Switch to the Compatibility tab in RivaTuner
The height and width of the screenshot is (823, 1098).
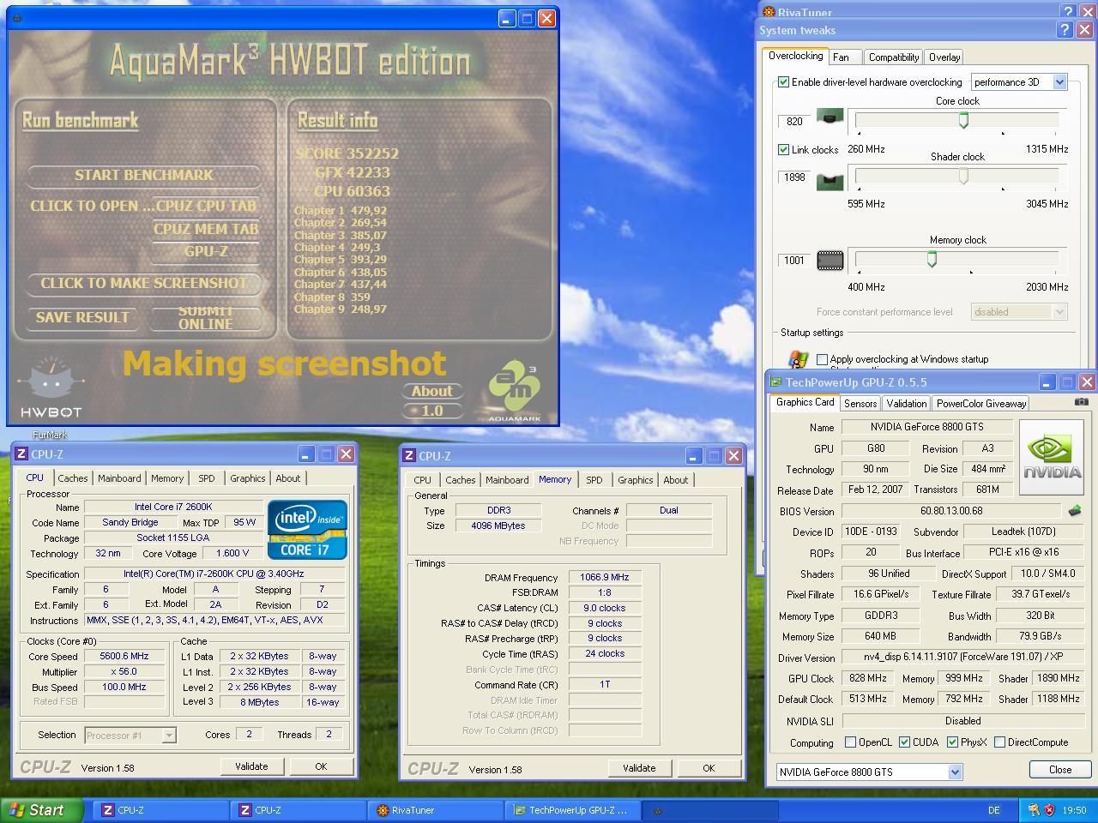pos(893,57)
